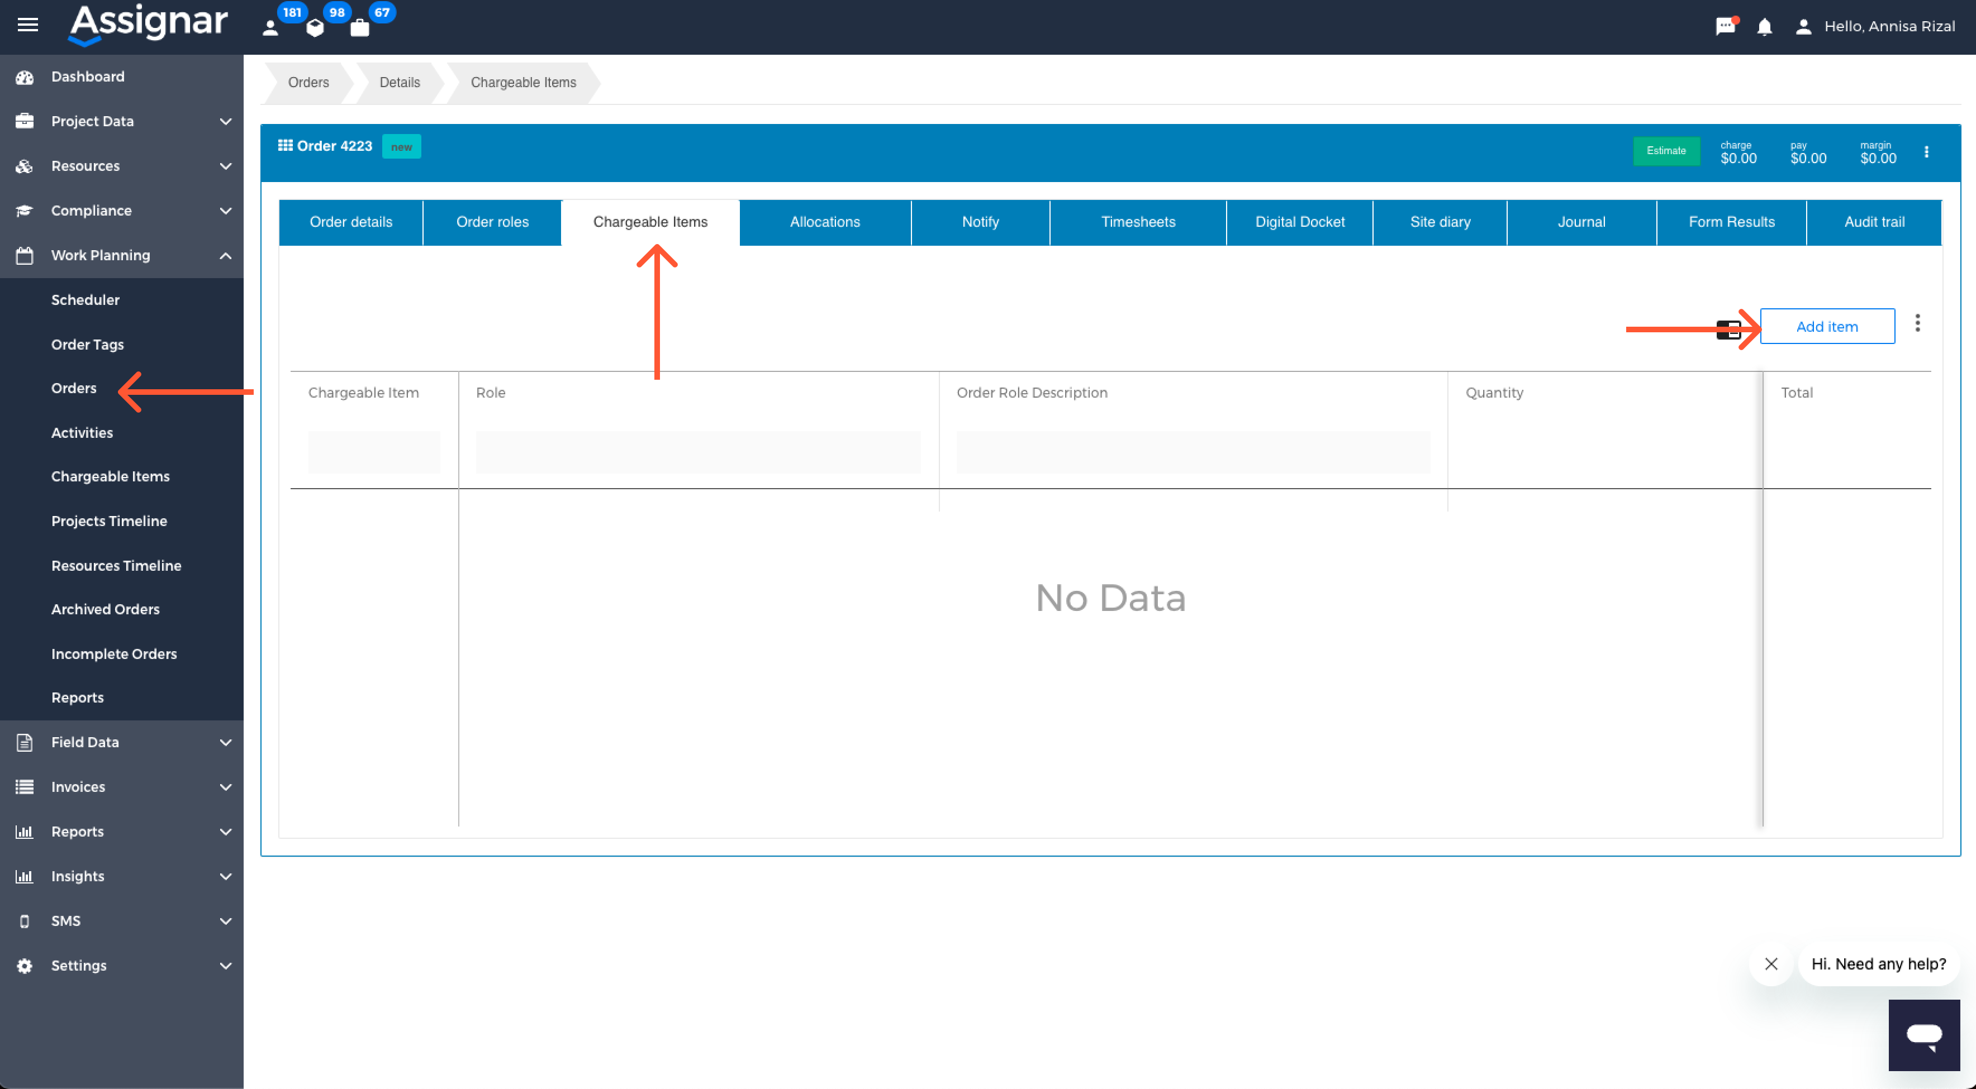Switch to the Allocations tab
This screenshot has width=1976, height=1089.
(825, 222)
